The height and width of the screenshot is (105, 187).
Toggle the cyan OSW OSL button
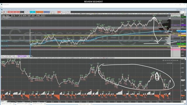(x=32, y=12)
